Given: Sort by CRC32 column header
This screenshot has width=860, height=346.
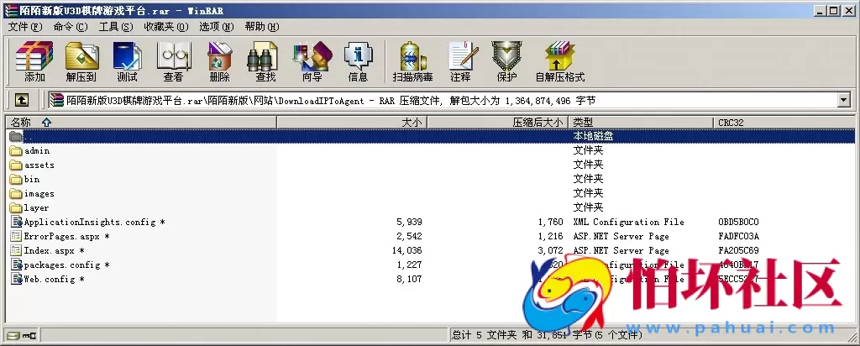Looking at the screenshot, I should point(784,123).
